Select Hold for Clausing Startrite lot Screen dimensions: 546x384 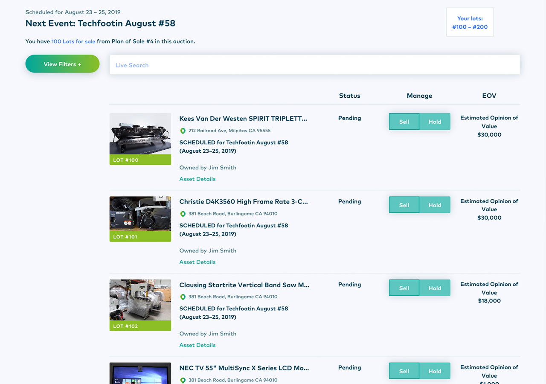pos(435,288)
